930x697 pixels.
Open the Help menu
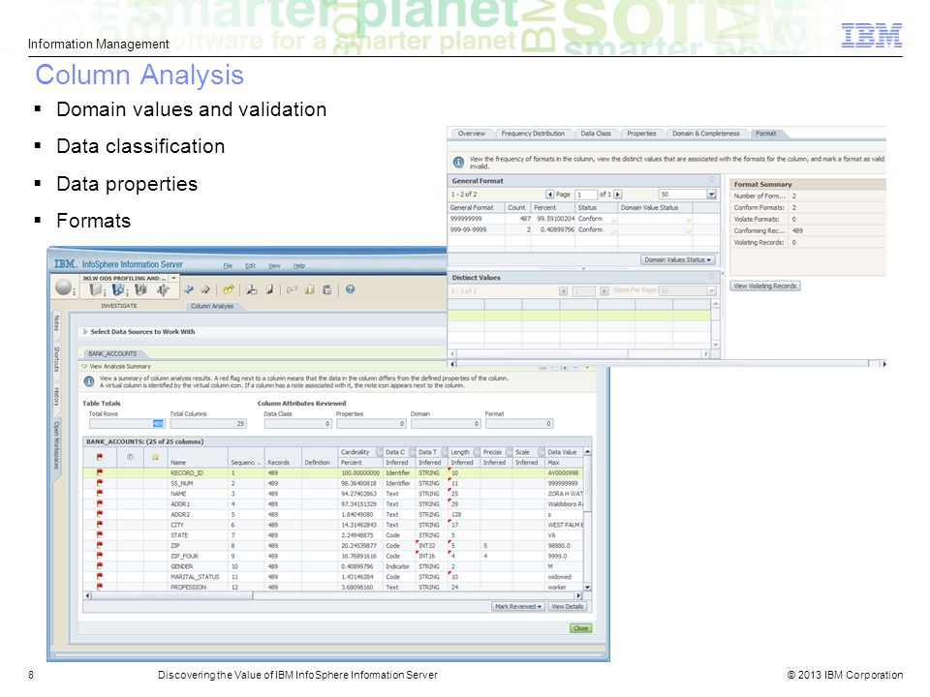tap(299, 265)
